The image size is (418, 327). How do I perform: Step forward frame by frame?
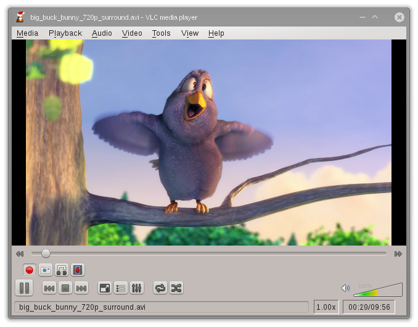tap(78, 270)
